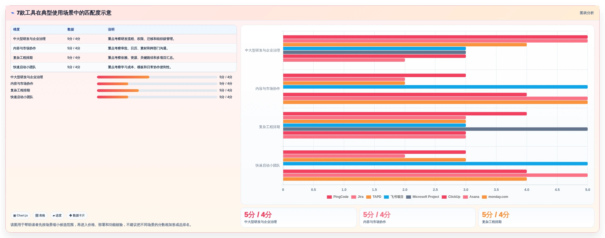The height and width of the screenshot is (238, 605).
Task: Click the 复杂工程排期 chart axis label
Action: 269,127
